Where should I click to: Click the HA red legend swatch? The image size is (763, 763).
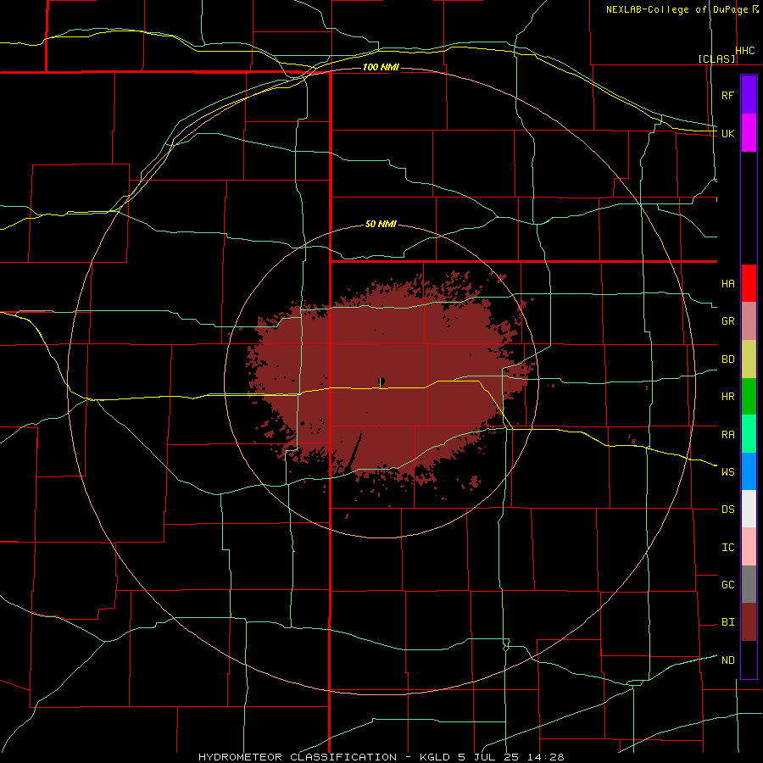(749, 283)
